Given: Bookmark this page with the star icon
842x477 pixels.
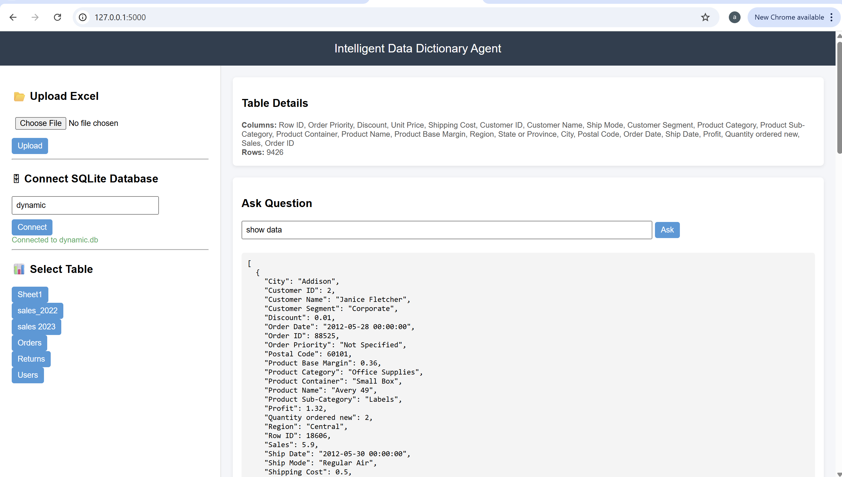Looking at the screenshot, I should pos(705,17).
